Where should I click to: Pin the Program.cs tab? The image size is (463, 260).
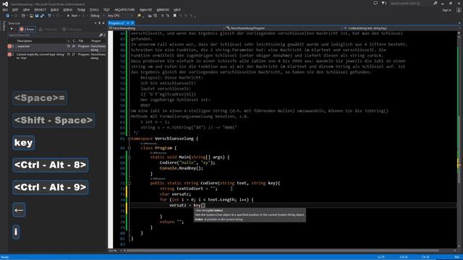128,23
